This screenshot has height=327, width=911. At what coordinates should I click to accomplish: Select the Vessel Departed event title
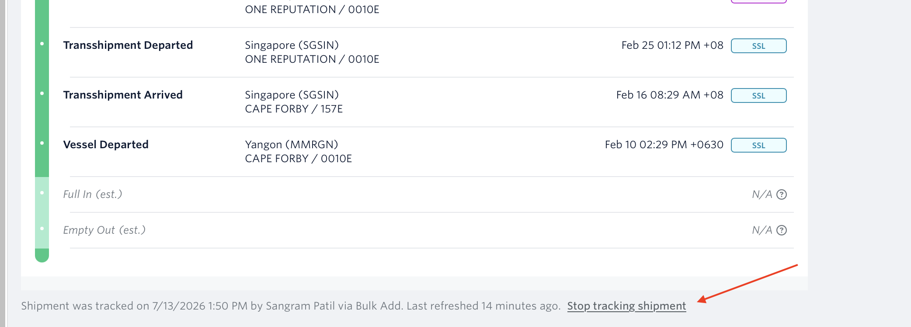(x=106, y=145)
